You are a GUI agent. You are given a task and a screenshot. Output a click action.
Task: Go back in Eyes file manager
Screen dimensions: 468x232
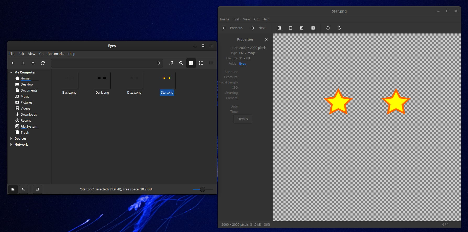pos(13,63)
